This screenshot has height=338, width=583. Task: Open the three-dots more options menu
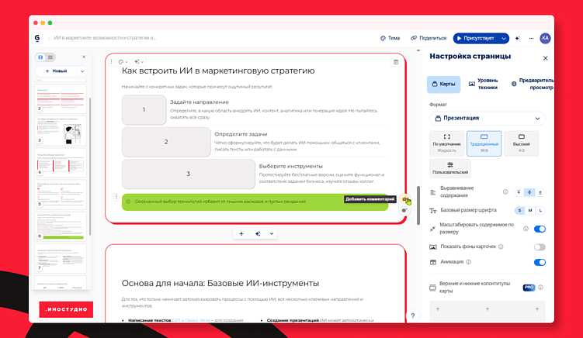(x=531, y=38)
